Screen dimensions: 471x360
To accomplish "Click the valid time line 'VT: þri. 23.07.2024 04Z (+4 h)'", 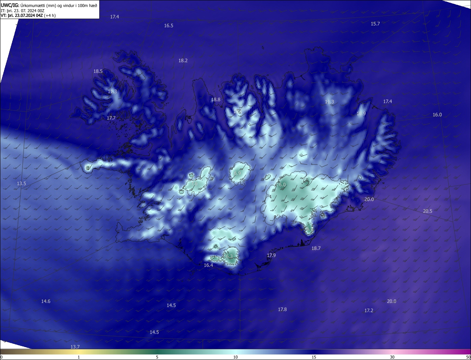I will click(28, 15).
